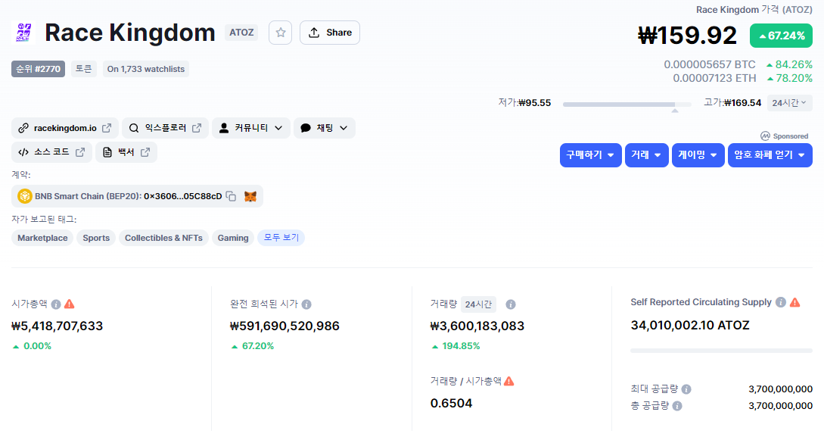This screenshot has width=824, height=440.
Task: Click the 0.6504 ratio value
Action: (452, 403)
